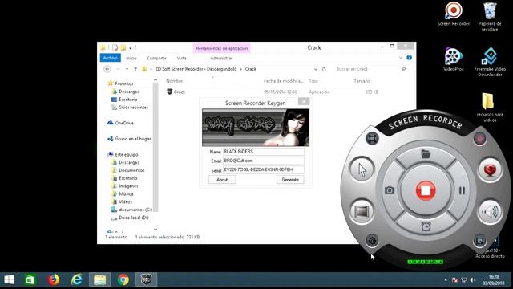Click the Email field in keygen
Image resolution: width=513 pixels, height=289 pixels.
[x=264, y=161]
